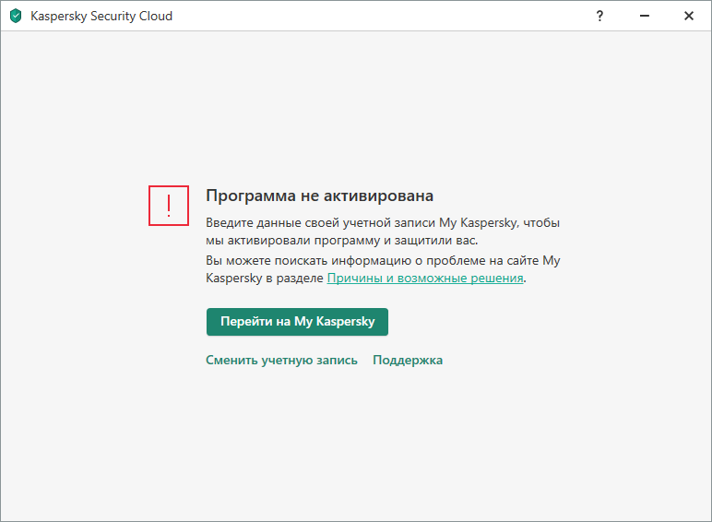Open the "Поддержка" support link
This screenshot has height=522, width=712.
point(408,360)
